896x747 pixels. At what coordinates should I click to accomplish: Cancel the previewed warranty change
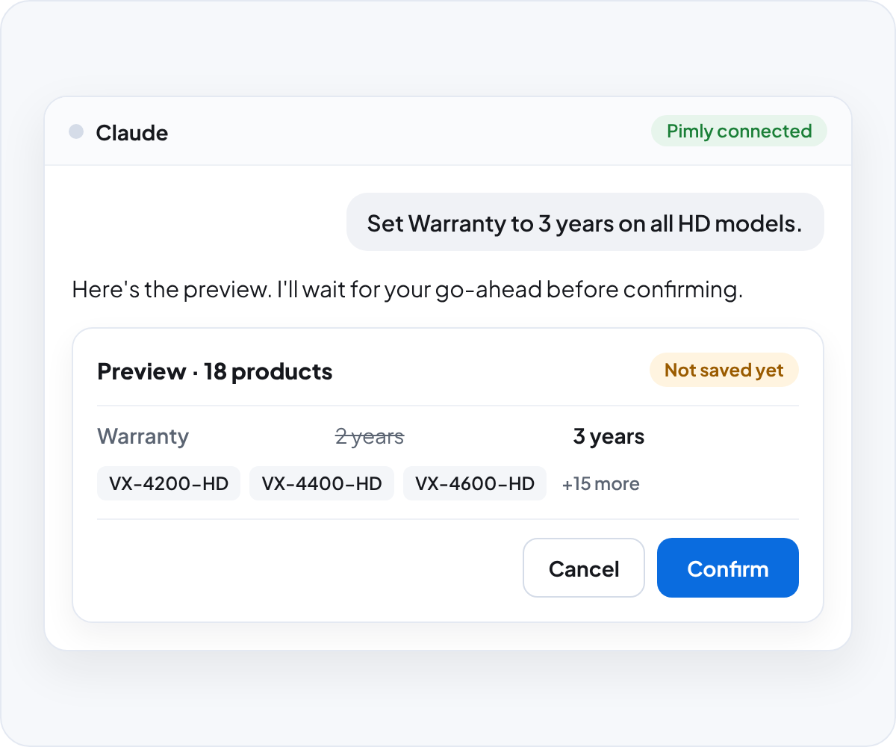pos(584,568)
